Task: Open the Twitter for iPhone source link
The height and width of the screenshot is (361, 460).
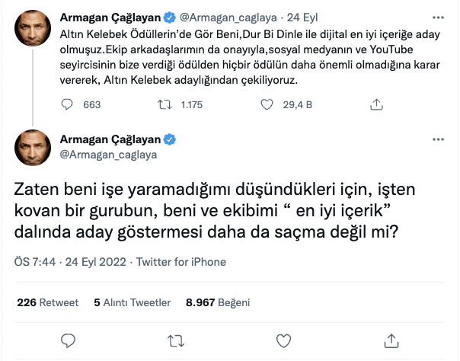Action: click(184, 262)
